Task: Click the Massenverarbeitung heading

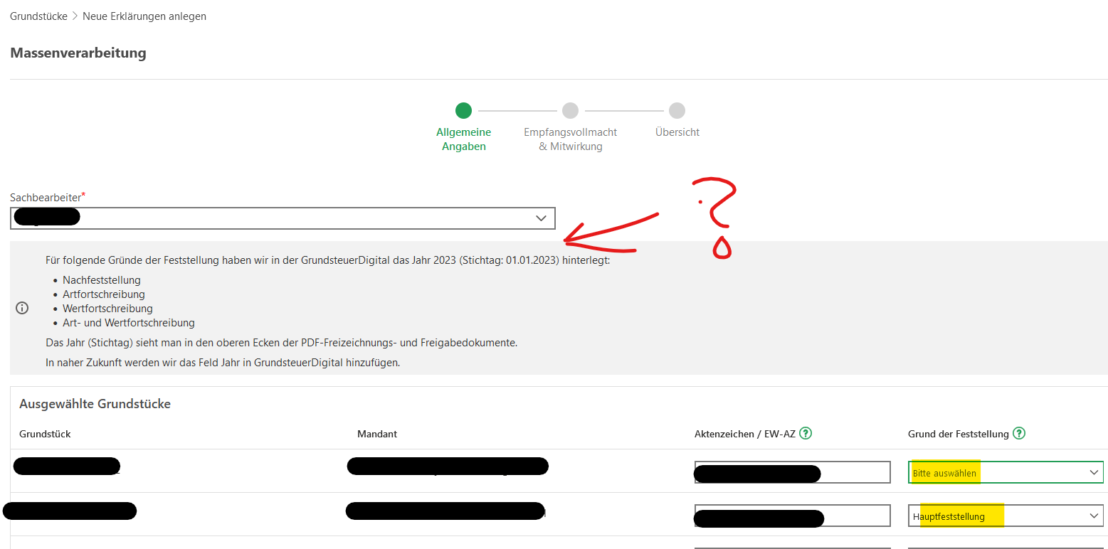Action: [78, 53]
